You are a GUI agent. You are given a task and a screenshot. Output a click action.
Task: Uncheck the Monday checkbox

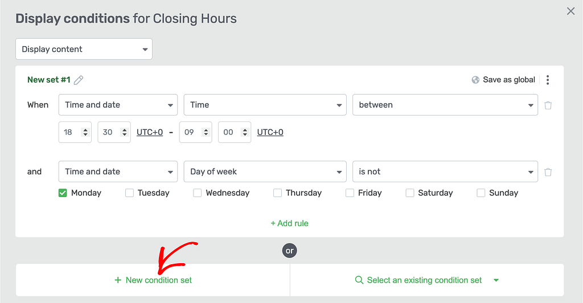click(63, 193)
